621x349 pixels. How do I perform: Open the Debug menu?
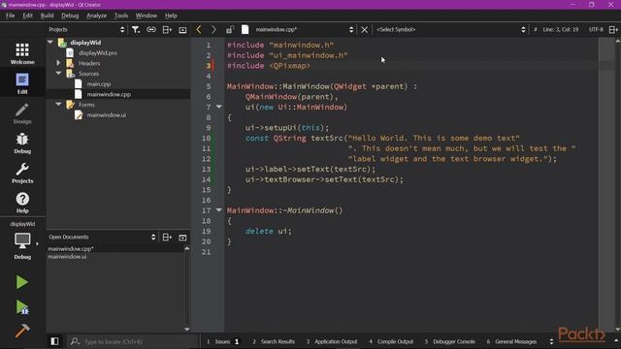[x=70, y=16]
